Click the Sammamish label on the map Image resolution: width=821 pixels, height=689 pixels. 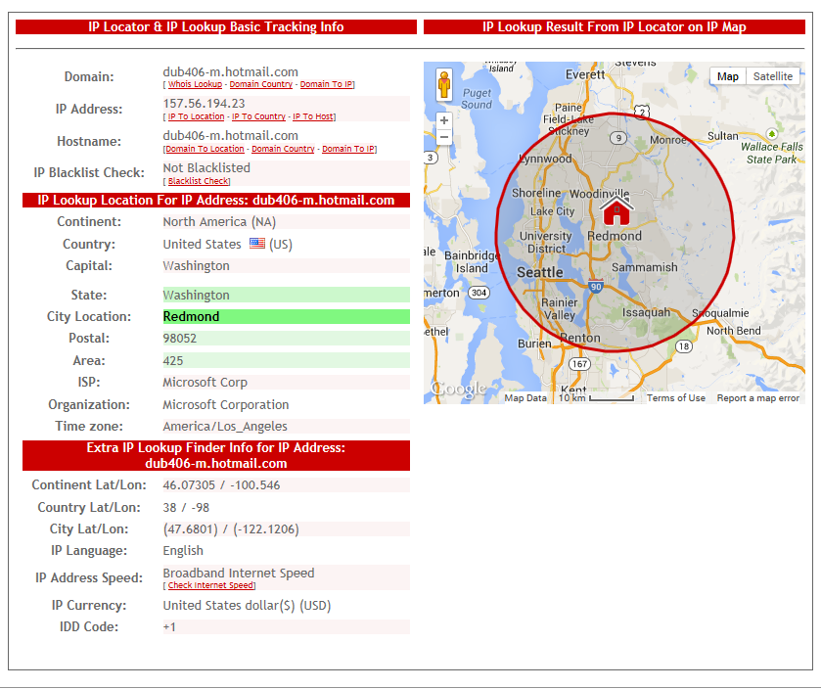click(x=645, y=267)
